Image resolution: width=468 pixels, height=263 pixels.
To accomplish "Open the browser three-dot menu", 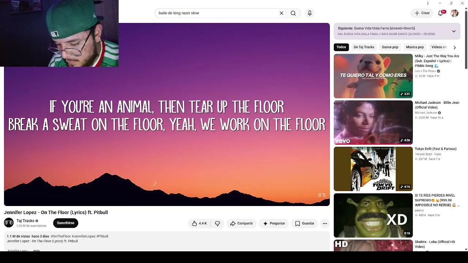I will (428, 3).
